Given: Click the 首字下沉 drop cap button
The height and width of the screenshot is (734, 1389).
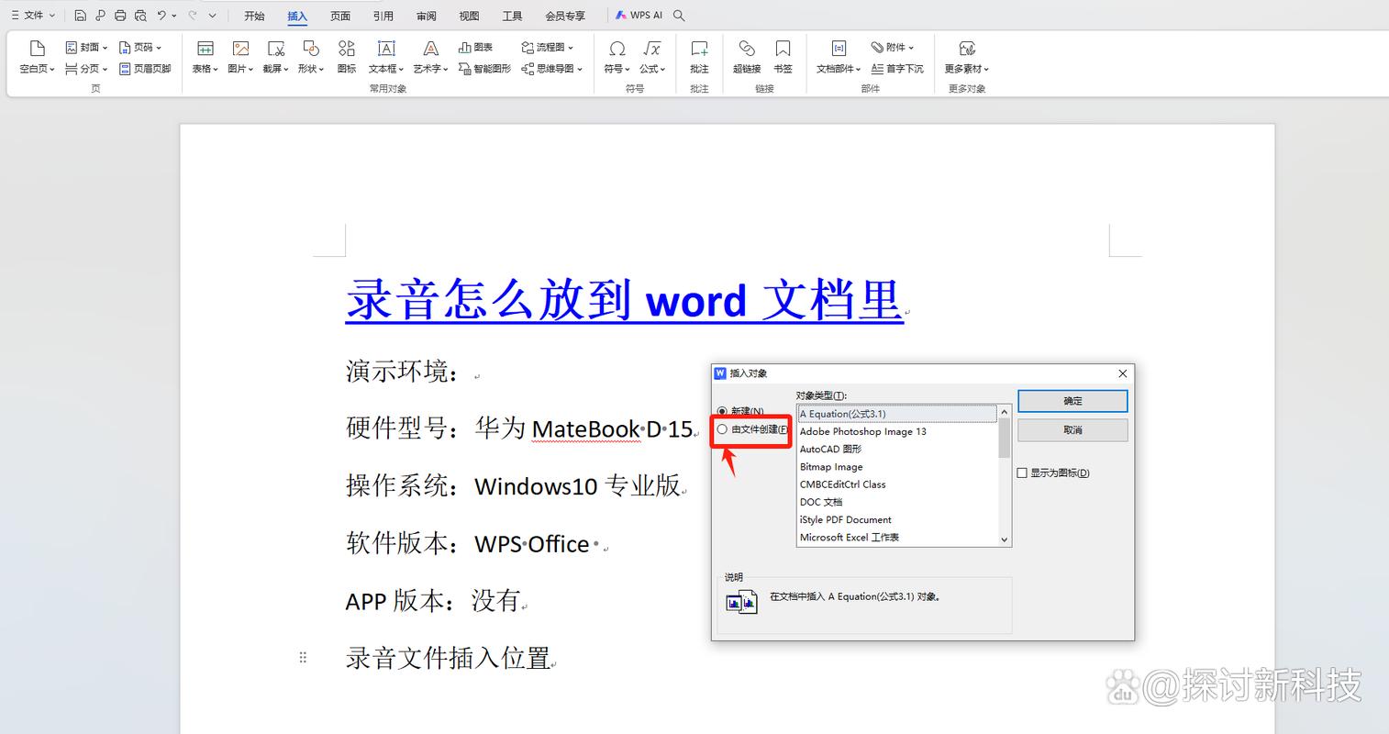Looking at the screenshot, I should coord(896,68).
